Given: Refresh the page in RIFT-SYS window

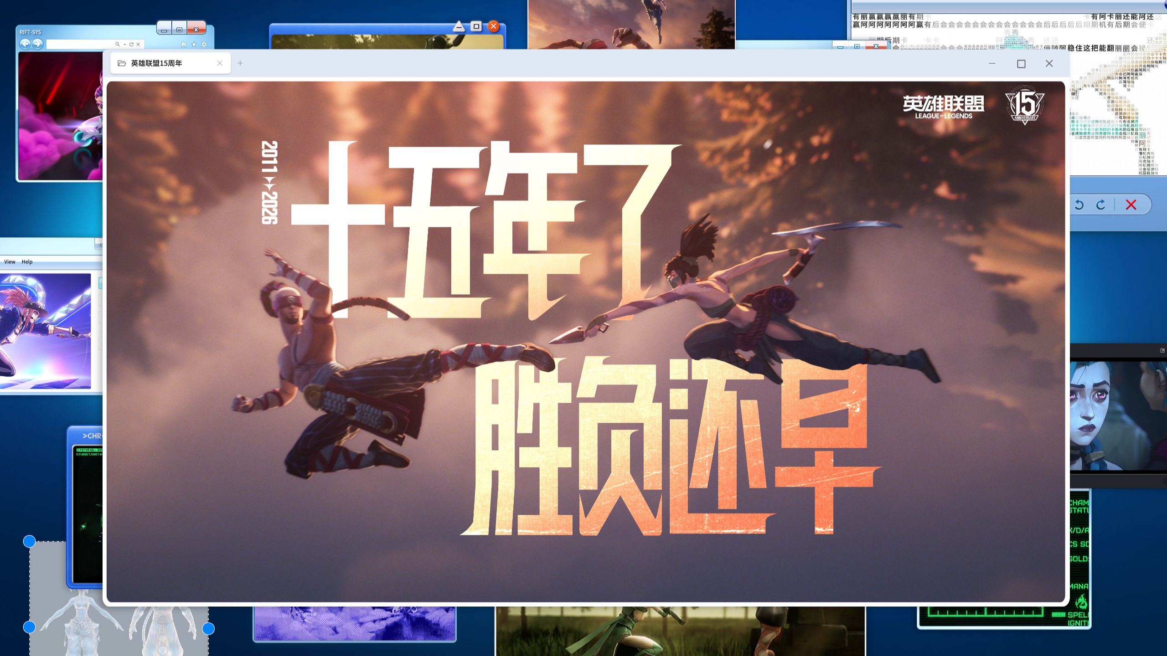Looking at the screenshot, I should pos(131,44).
